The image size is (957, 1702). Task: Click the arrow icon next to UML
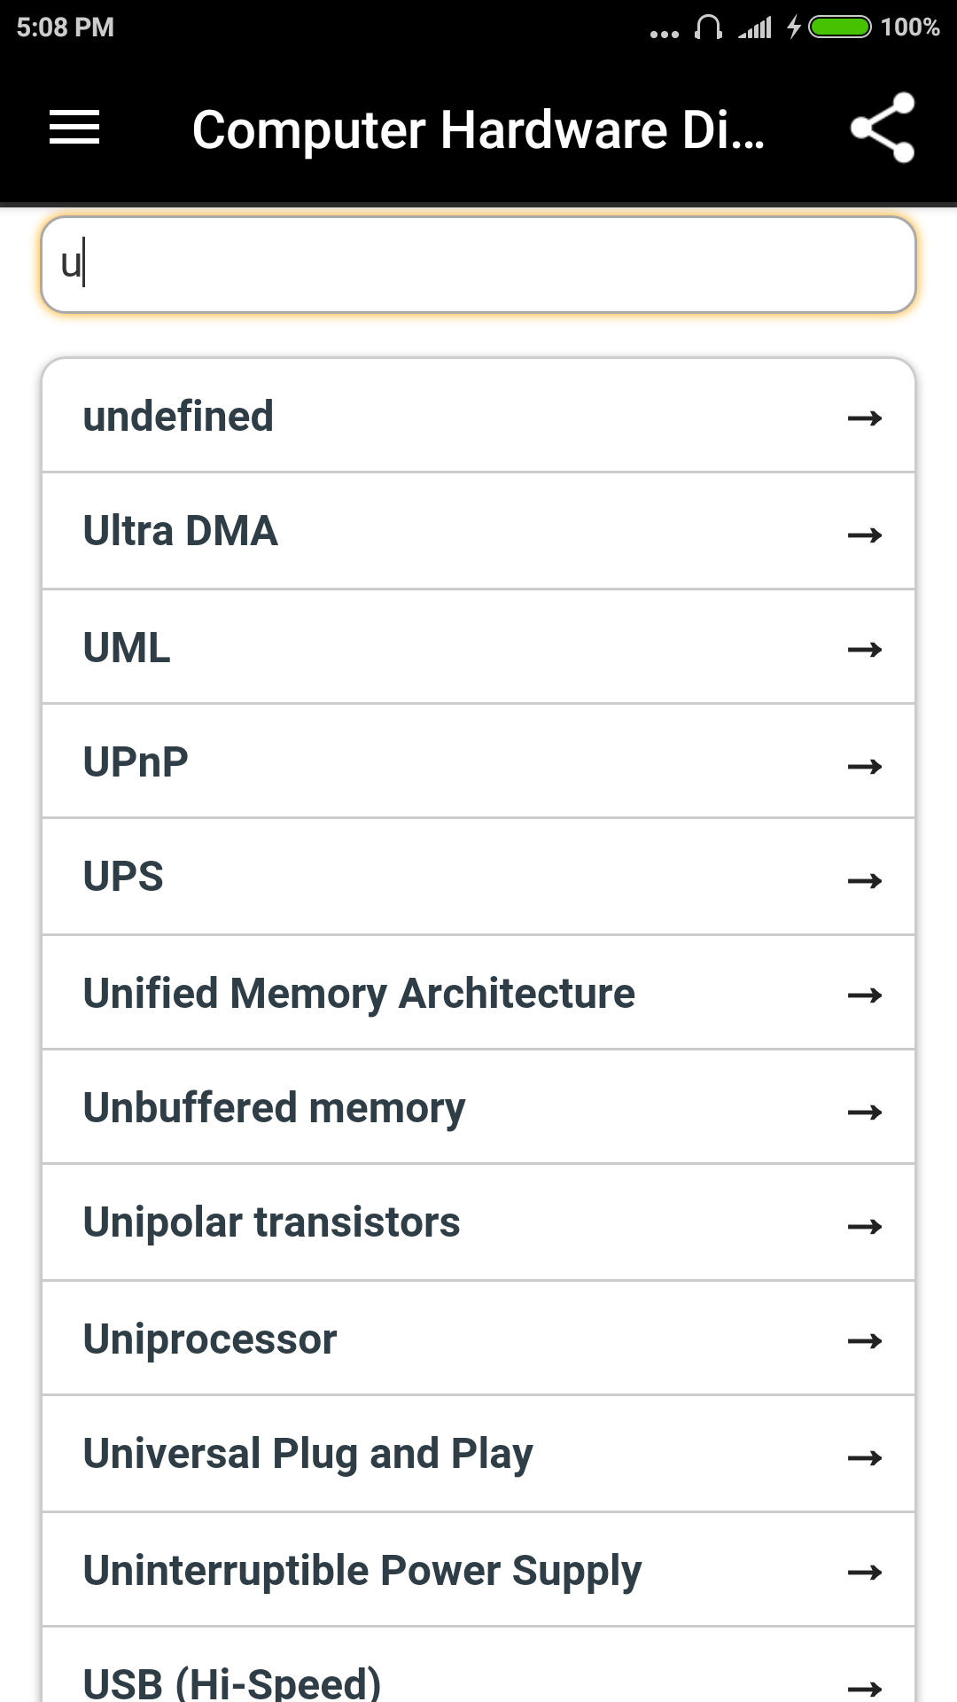click(x=865, y=650)
